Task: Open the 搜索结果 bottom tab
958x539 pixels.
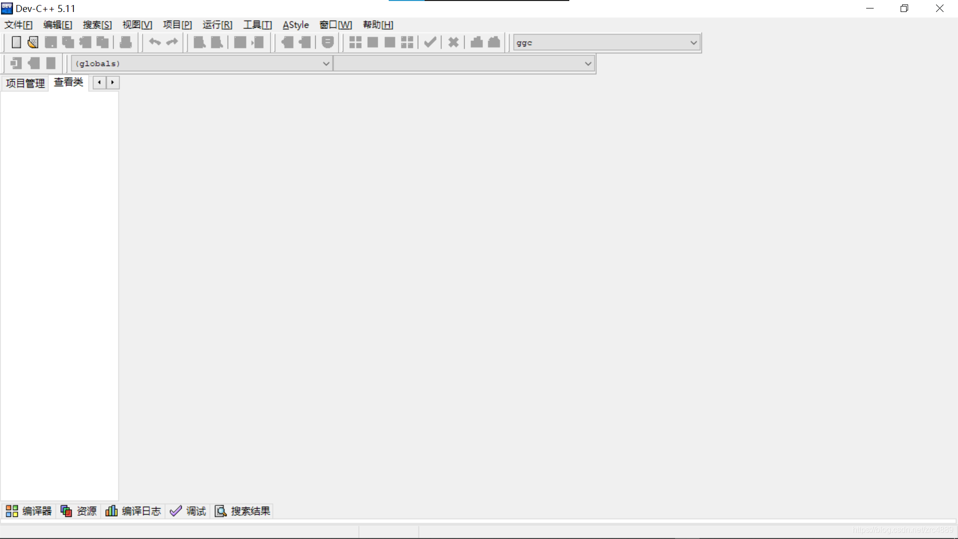Action: click(x=243, y=511)
